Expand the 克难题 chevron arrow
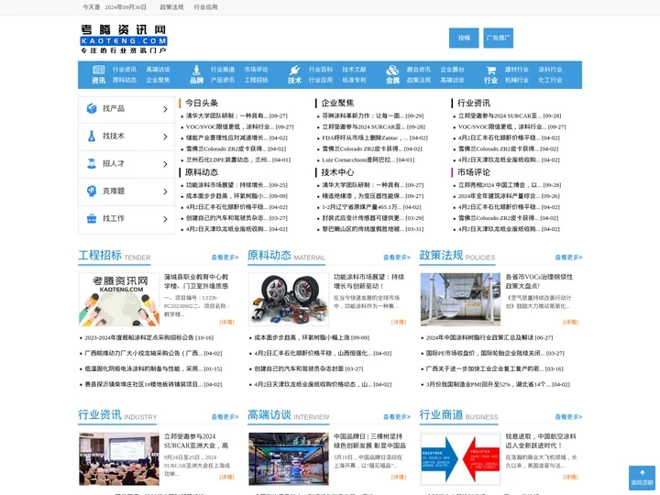Image resolution: width=660 pixels, height=495 pixels. coord(165,192)
